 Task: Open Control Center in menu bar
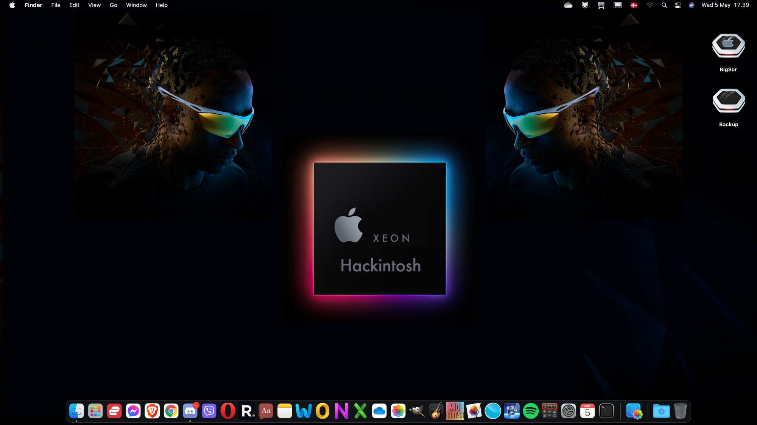pos(678,5)
